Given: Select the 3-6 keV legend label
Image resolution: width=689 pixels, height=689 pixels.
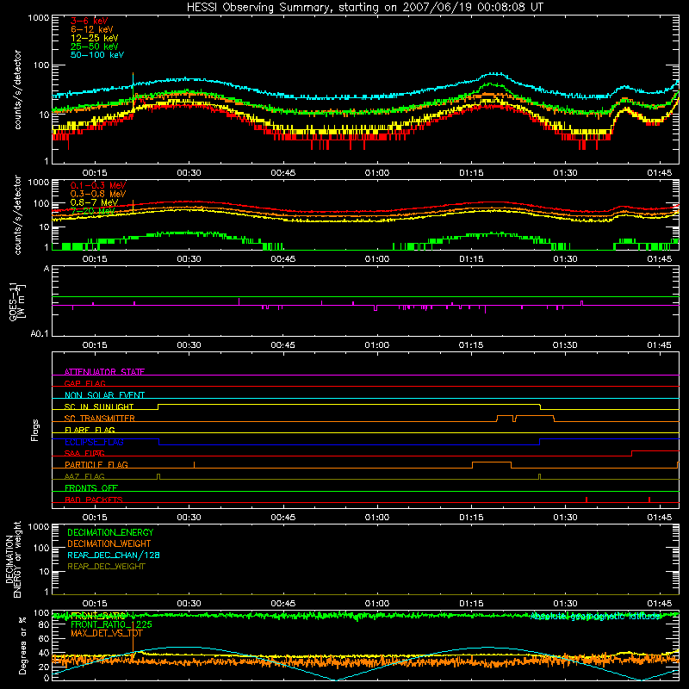Looking at the screenshot, I should pos(89,21).
